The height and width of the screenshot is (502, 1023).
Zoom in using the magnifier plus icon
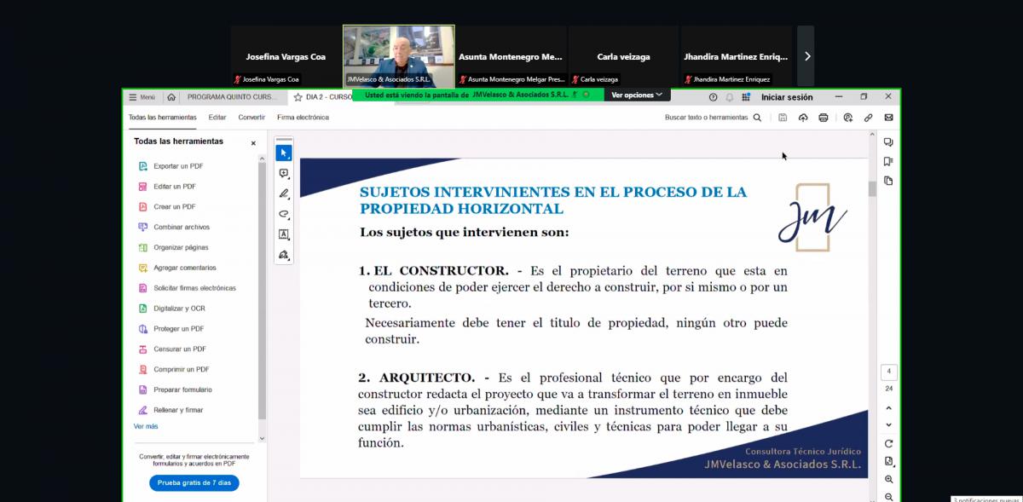pyautogui.click(x=889, y=480)
